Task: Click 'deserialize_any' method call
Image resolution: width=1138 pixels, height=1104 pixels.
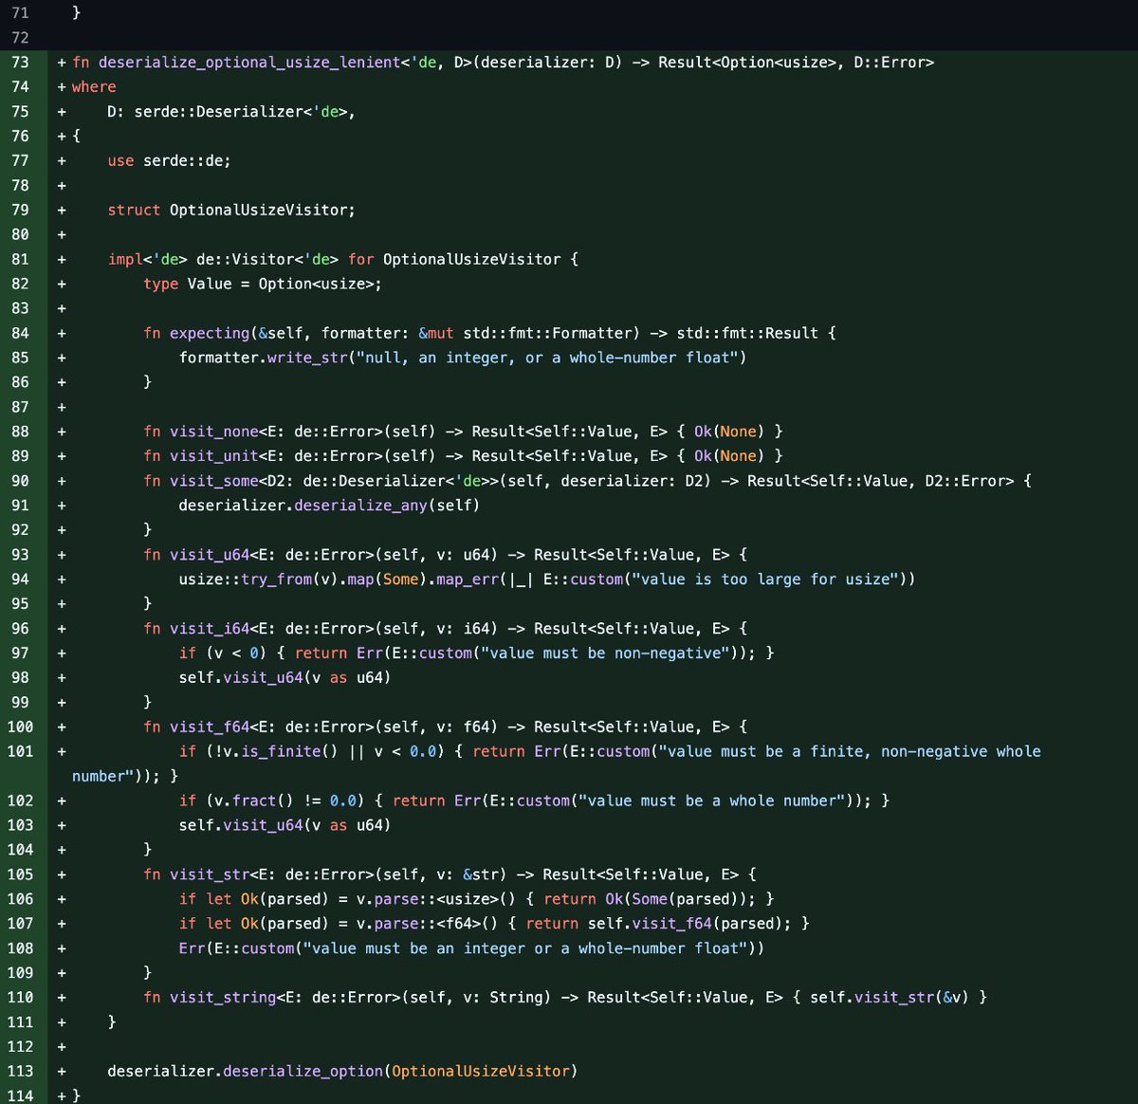Action: [x=360, y=506]
